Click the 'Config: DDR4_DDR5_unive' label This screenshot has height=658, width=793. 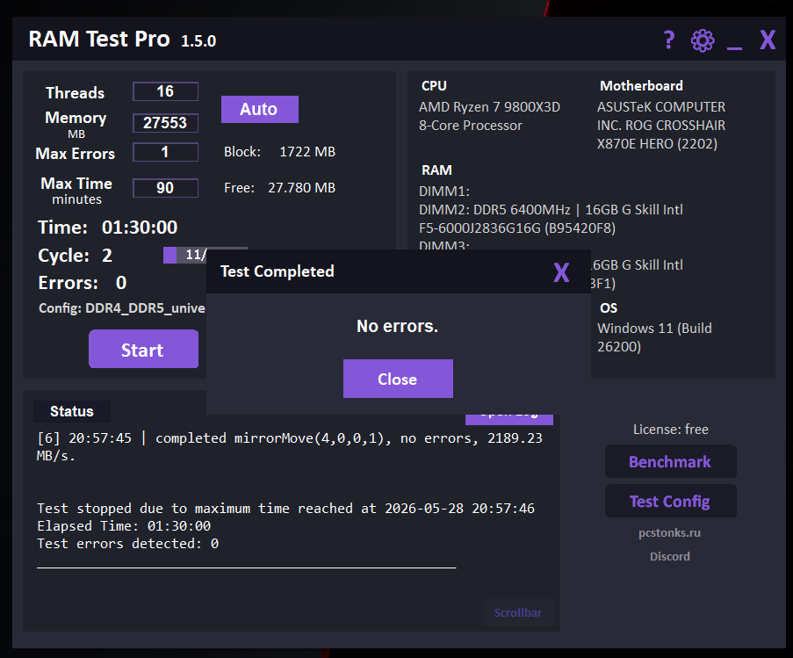122,308
